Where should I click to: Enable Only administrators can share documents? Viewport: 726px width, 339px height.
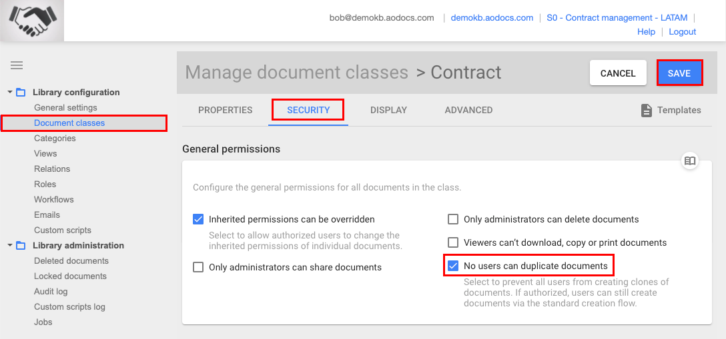coord(198,267)
